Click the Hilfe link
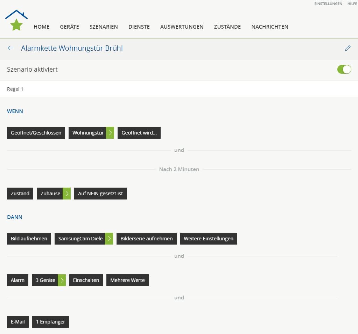358x334 pixels. 352,4
